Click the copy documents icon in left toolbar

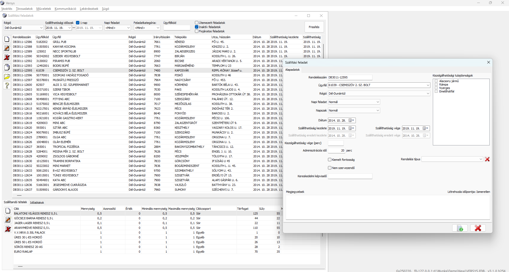point(7,67)
